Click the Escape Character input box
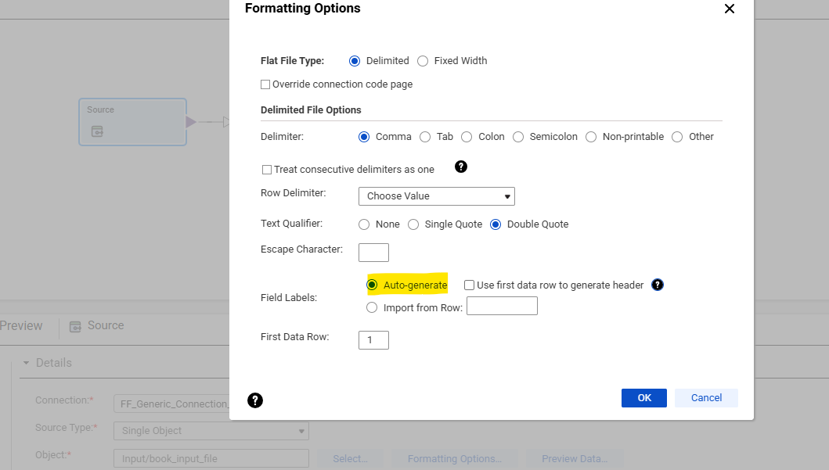This screenshot has height=470, width=829. point(373,253)
